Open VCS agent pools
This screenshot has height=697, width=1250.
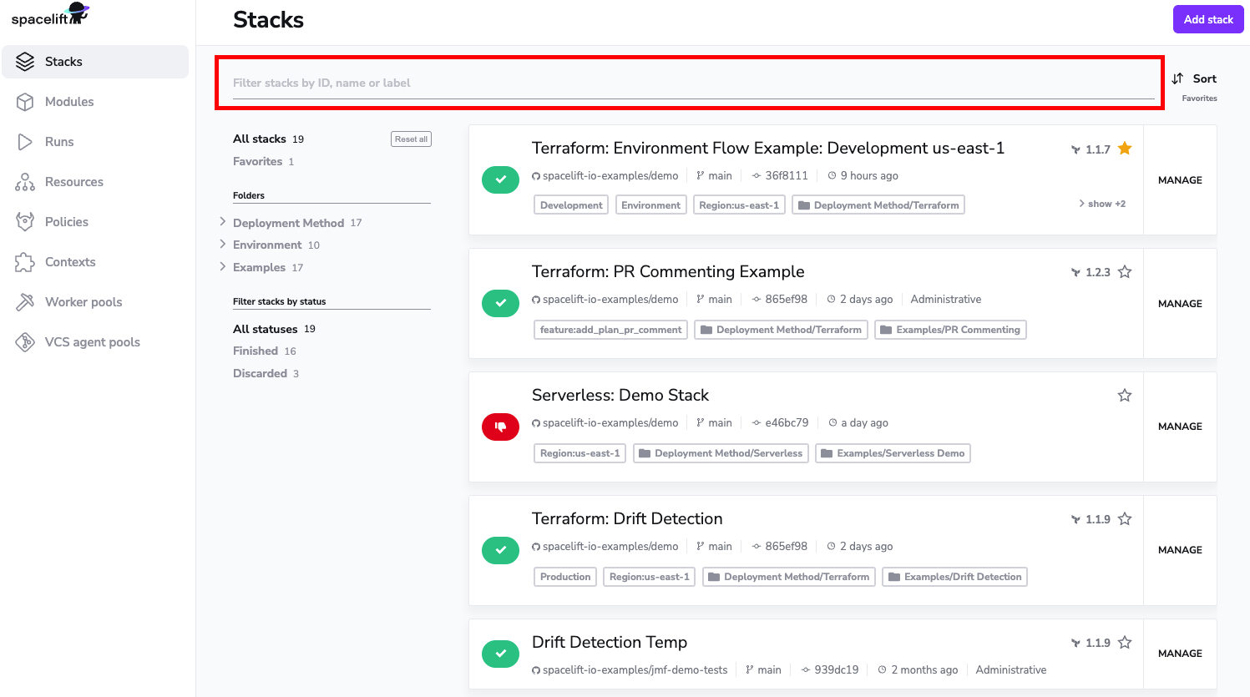[92, 342]
